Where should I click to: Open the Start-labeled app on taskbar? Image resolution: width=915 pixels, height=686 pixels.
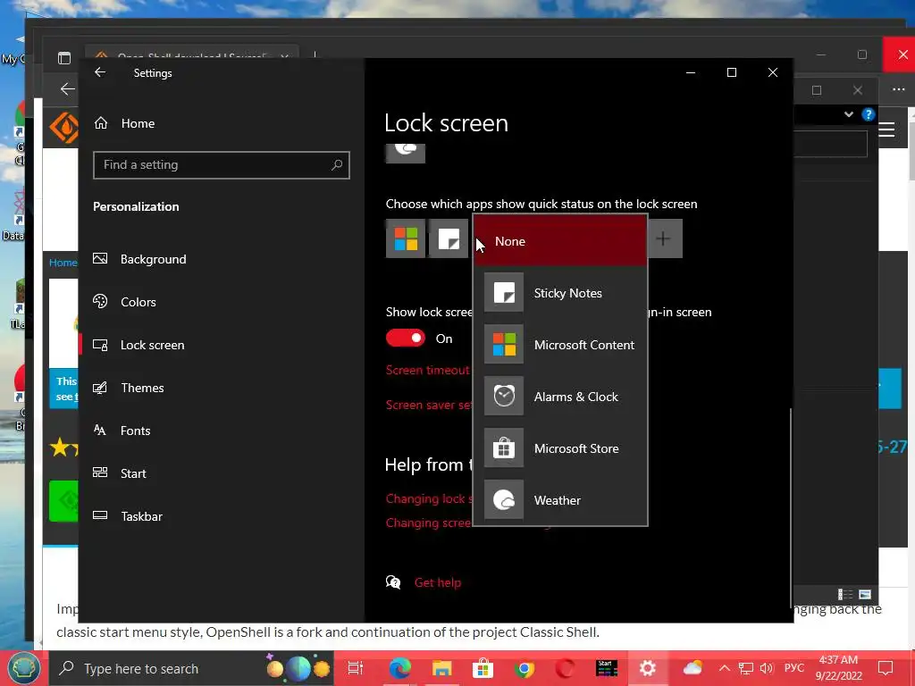(607, 668)
